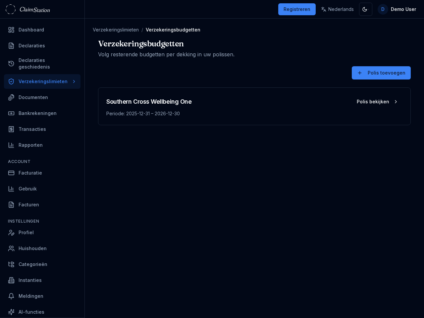Click the Declaraties document icon

tap(11, 46)
